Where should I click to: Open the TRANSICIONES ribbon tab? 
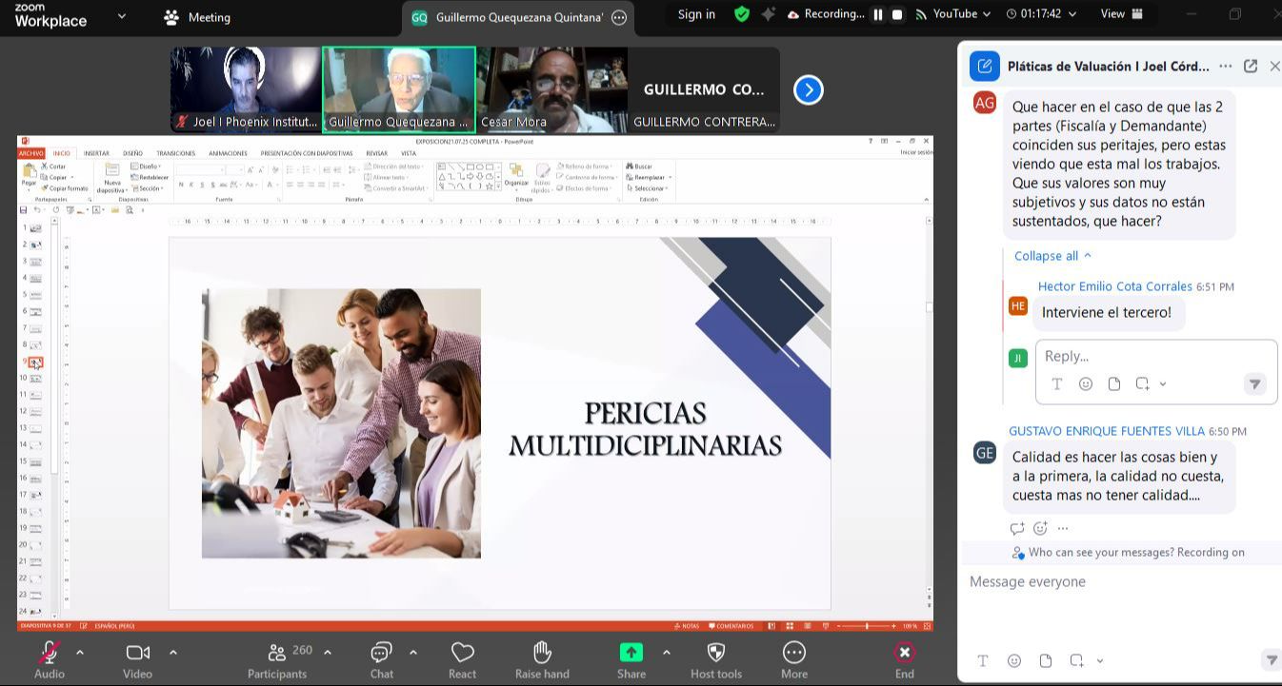pos(175,153)
